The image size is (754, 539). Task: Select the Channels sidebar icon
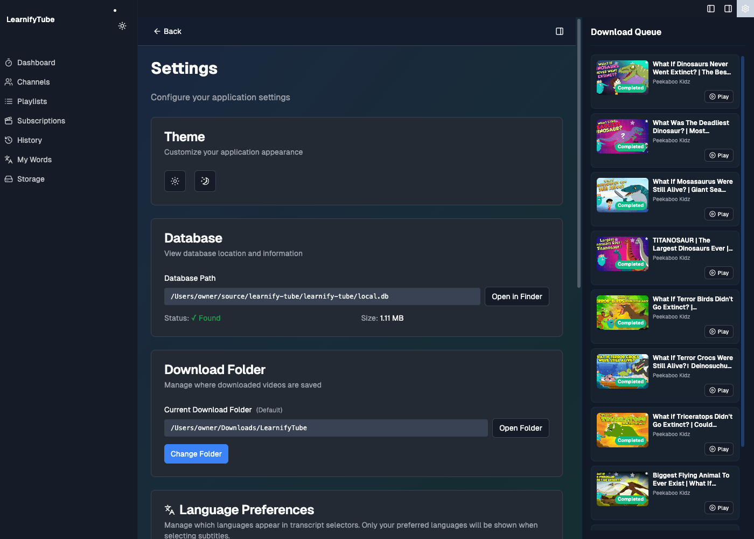[8, 82]
